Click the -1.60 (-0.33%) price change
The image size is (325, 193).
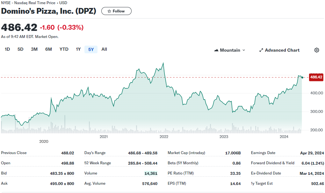pyautogui.click(x=62, y=27)
